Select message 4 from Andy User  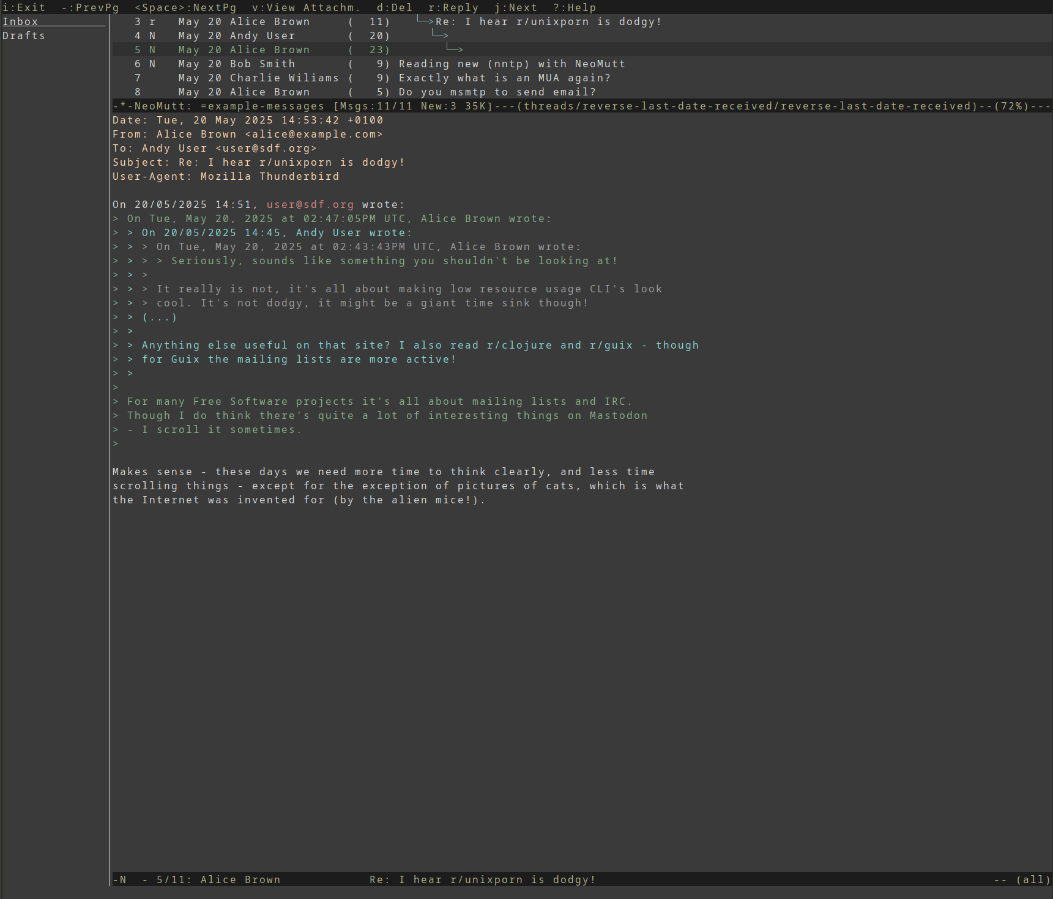pos(262,35)
